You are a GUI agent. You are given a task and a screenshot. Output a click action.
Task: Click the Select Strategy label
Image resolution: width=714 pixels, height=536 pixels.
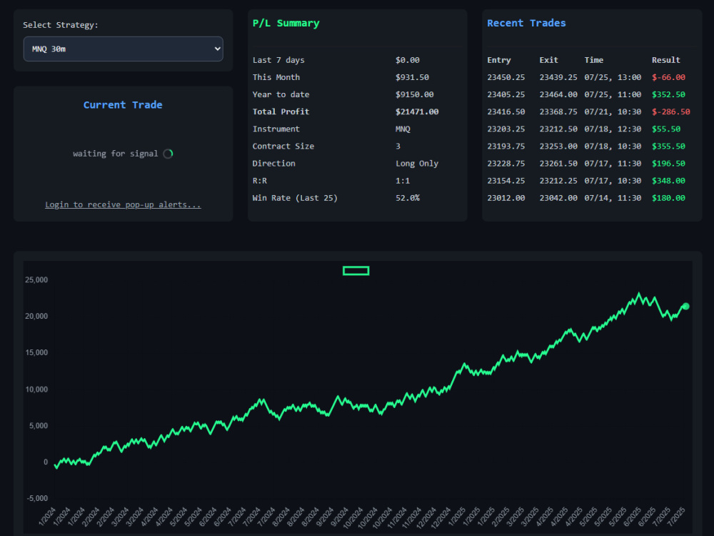pyautogui.click(x=61, y=25)
